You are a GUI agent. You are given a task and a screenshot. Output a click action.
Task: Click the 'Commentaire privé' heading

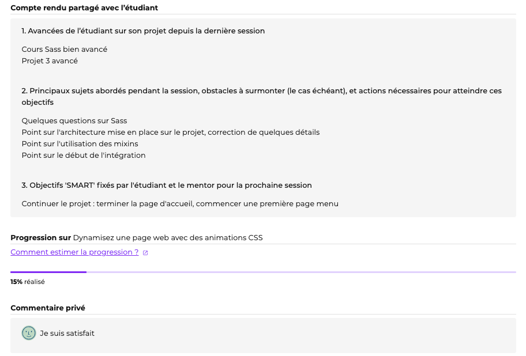pyautogui.click(x=48, y=308)
